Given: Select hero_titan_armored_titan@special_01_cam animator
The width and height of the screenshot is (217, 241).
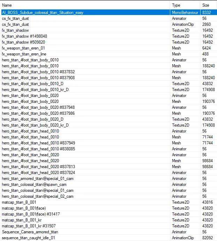Looking at the screenshot, I should point(38,179).
